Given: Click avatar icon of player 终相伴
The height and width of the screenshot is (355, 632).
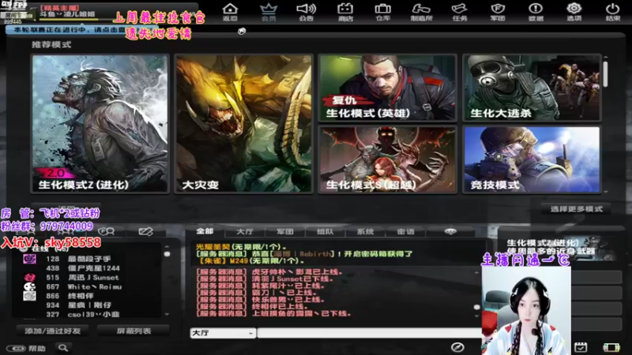Looking at the screenshot, I should coord(29,296).
